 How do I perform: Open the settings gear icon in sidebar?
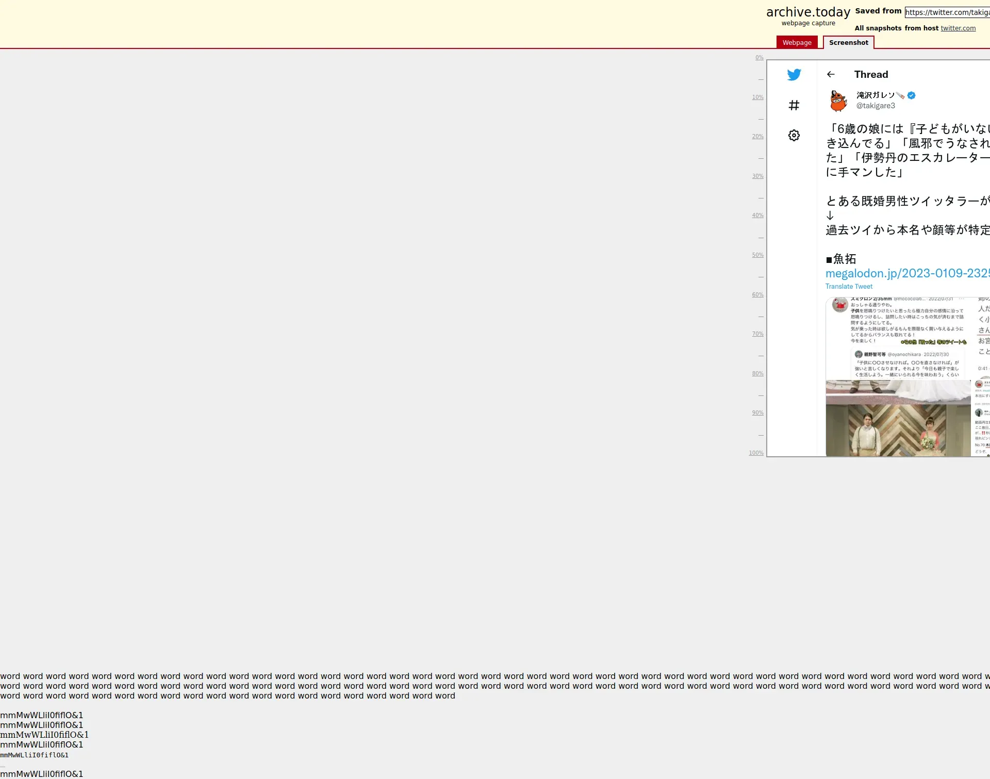pos(794,135)
